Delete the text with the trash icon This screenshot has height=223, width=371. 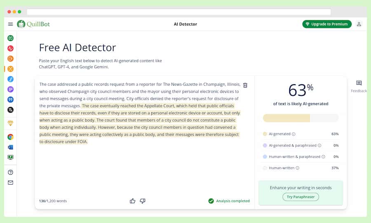(x=245, y=85)
